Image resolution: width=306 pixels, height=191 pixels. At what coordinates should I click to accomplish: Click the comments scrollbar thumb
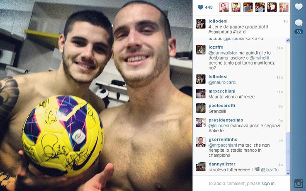coord(288,151)
